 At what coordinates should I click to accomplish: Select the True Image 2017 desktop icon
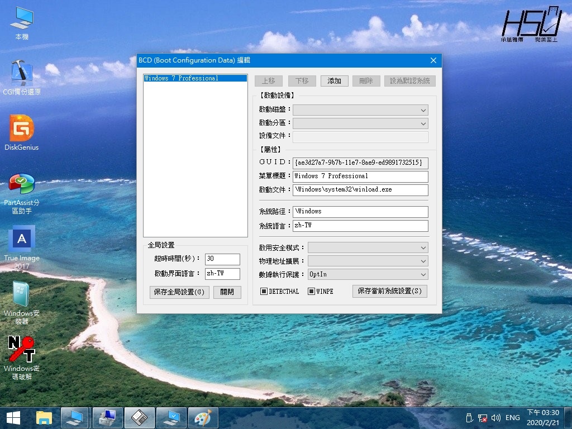pos(22,248)
